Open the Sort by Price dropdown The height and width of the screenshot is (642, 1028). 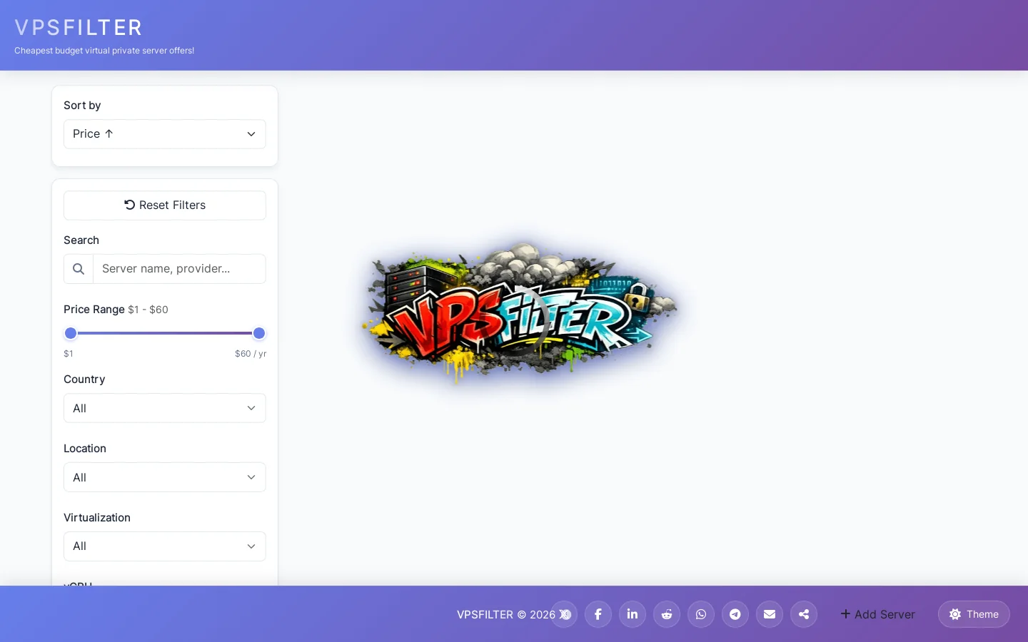coord(165,134)
